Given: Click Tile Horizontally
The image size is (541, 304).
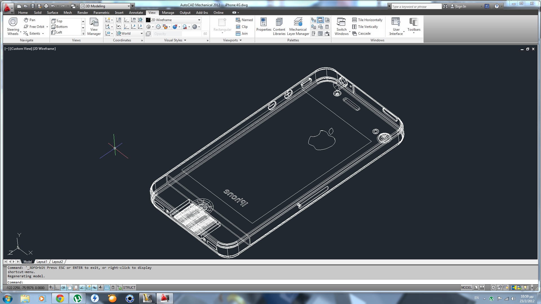Looking at the screenshot, I should coord(367,20).
